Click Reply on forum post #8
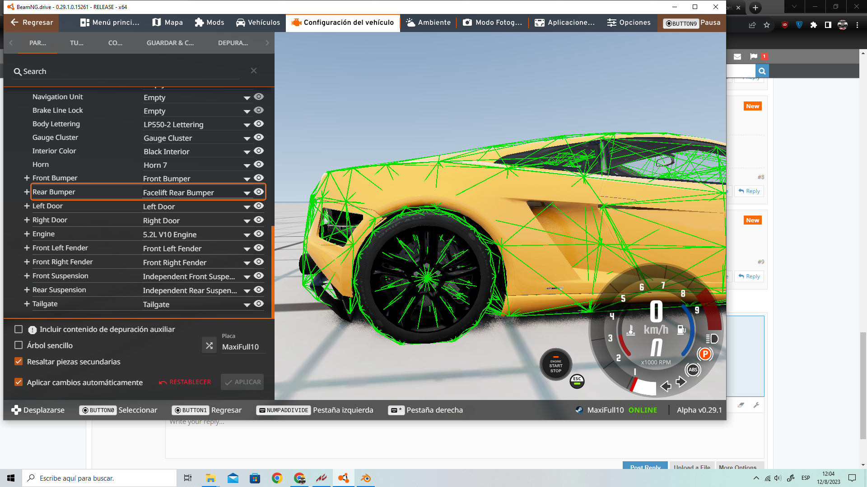This screenshot has width=867, height=487. click(x=749, y=191)
